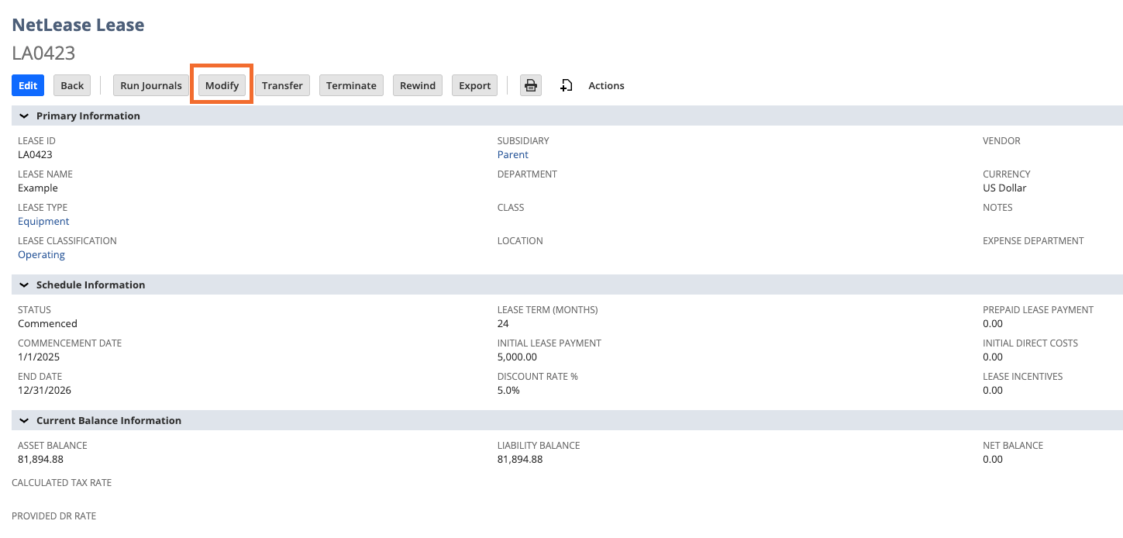The image size is (1123, 538).
Task: Collapse the Primary Information section chevron
Action: 23,116
